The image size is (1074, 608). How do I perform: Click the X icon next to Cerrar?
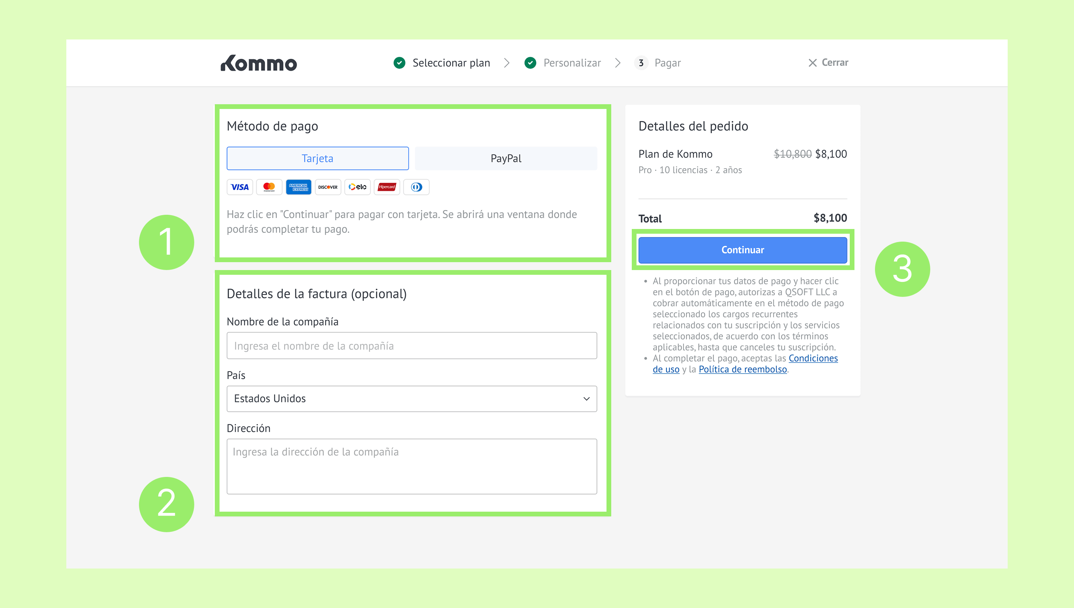812,63
